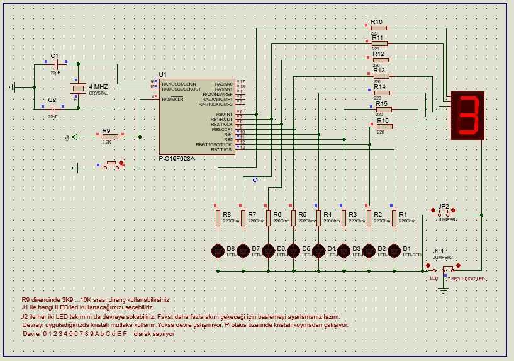Screen dimensions: 514x361
Task: Select resistor R16 near the display
Action: 383,127
